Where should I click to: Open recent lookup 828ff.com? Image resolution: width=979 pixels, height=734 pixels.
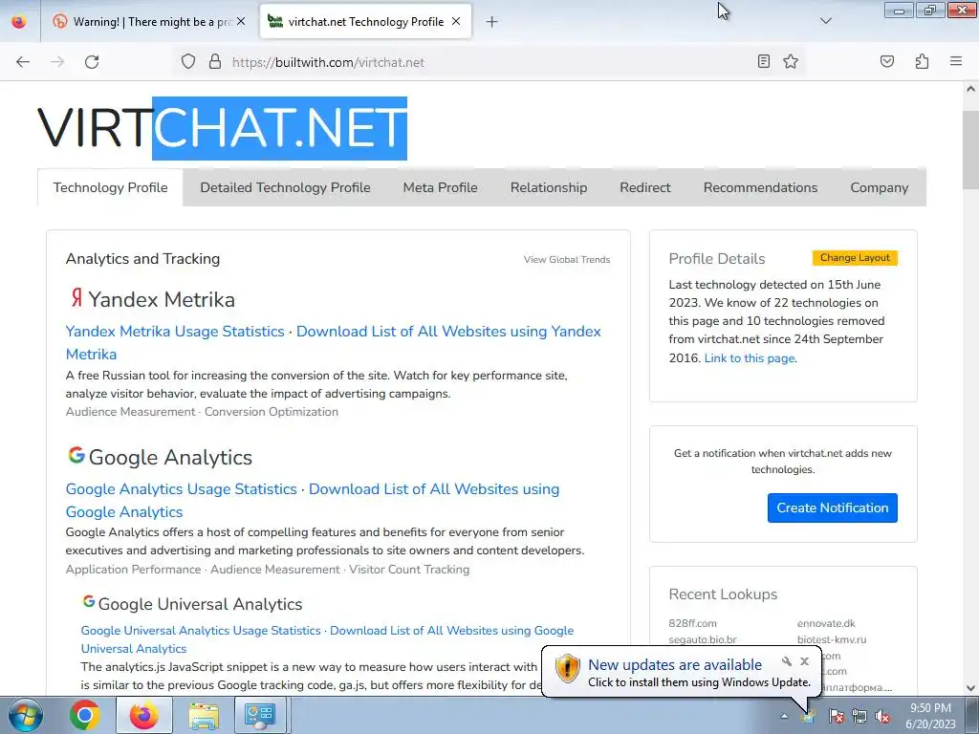coord(692,623)
